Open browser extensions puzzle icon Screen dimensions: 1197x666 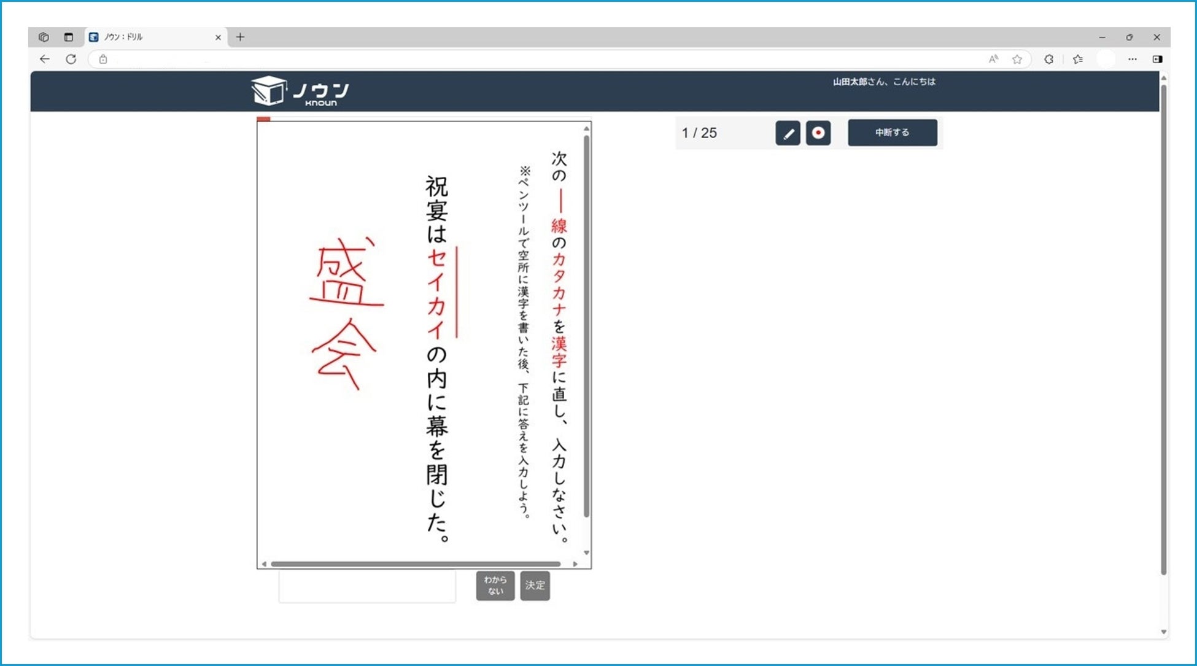[1049, 59]
